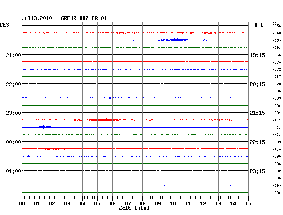Select minute tick label 07 on x-axis

click(128, 204)
